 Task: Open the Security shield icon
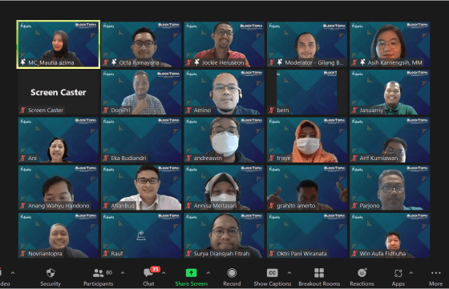point(51,273)
